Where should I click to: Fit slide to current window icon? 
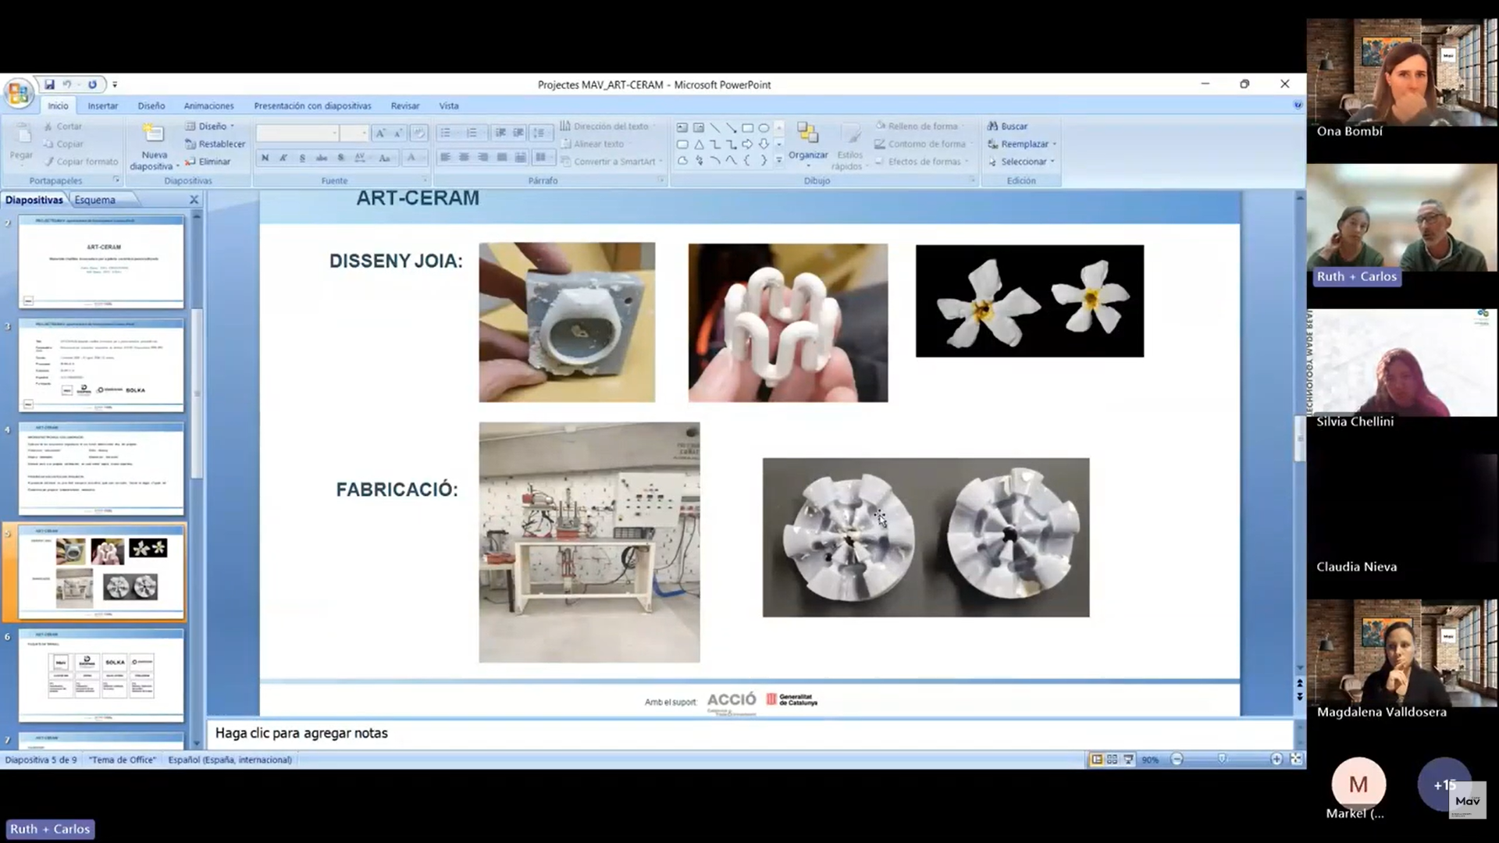tap(1296, 759)
